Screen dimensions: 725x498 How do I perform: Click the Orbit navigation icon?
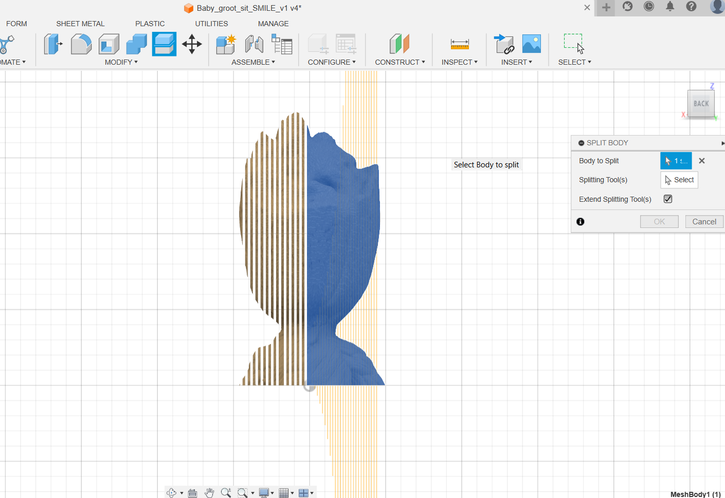pos(171,493)
